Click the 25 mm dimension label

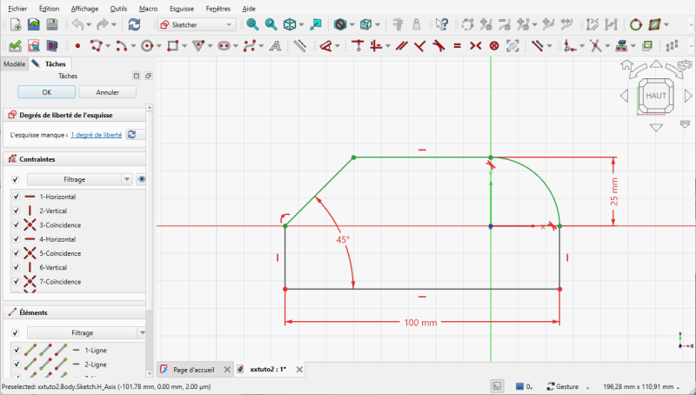(x=614, y=191)
